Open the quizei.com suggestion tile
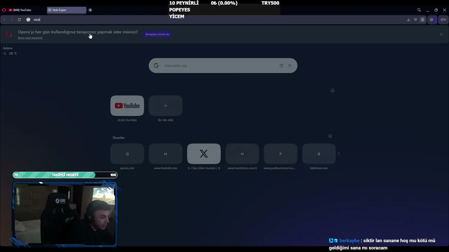 [x=127, y=154]
